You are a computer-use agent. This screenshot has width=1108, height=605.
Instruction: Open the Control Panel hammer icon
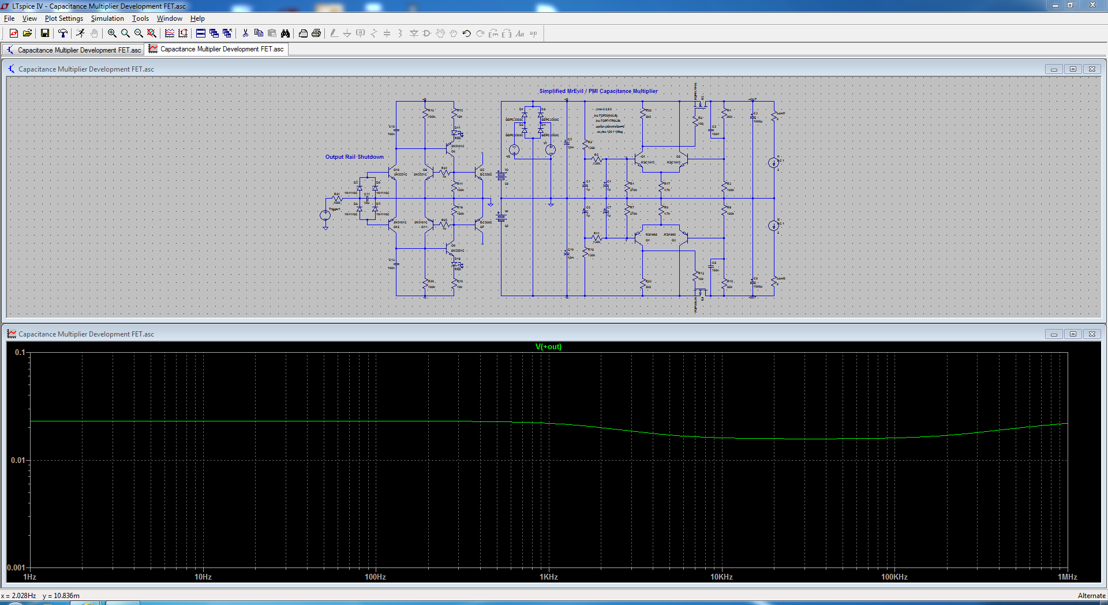tap(63, 33)
